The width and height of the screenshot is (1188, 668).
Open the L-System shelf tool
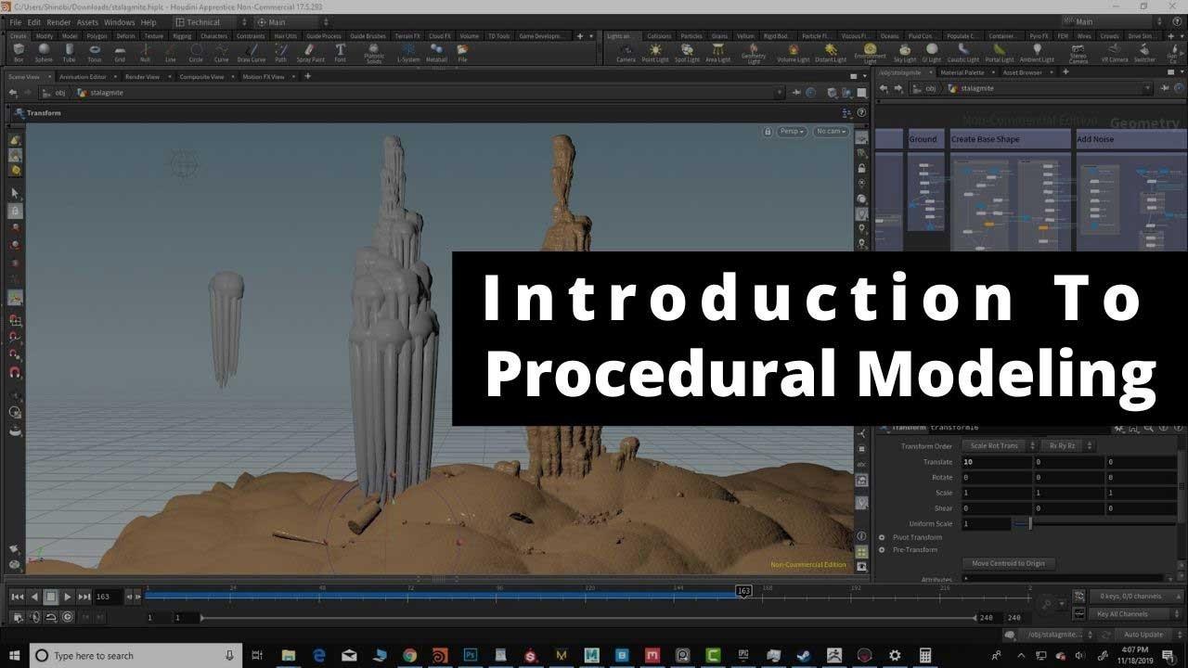(x=408, y=52)
